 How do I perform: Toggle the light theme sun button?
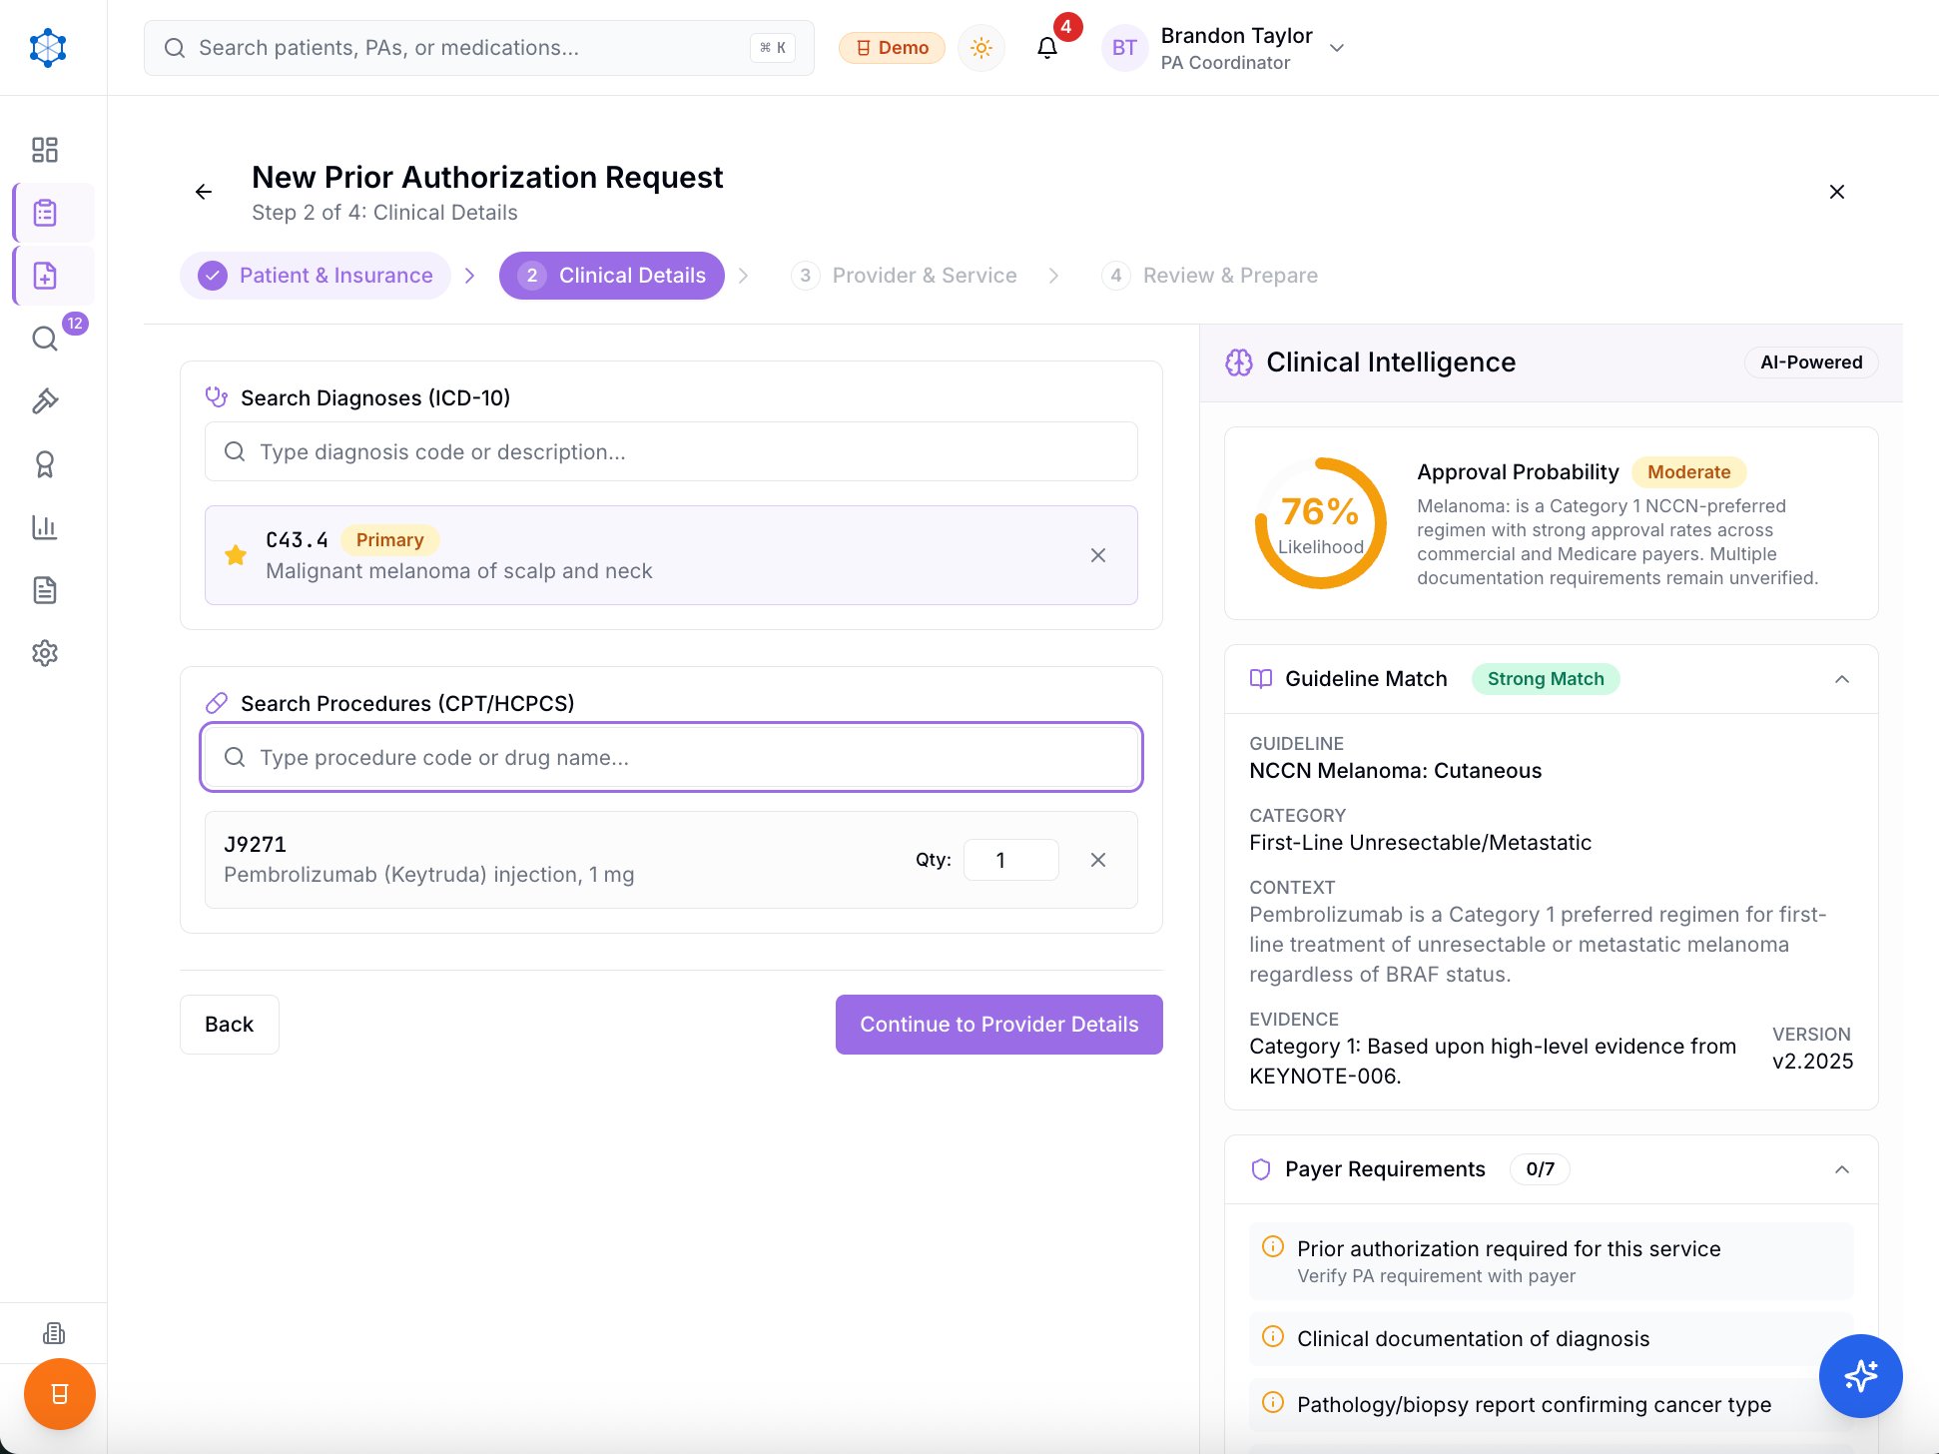(x=980, y=47)
